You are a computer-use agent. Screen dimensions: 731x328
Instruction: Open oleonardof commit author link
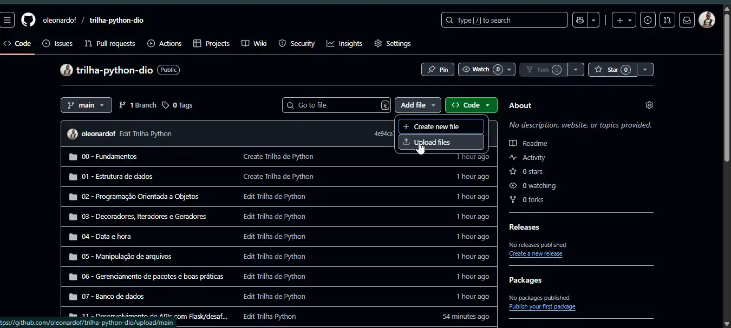tap(98, 133)
